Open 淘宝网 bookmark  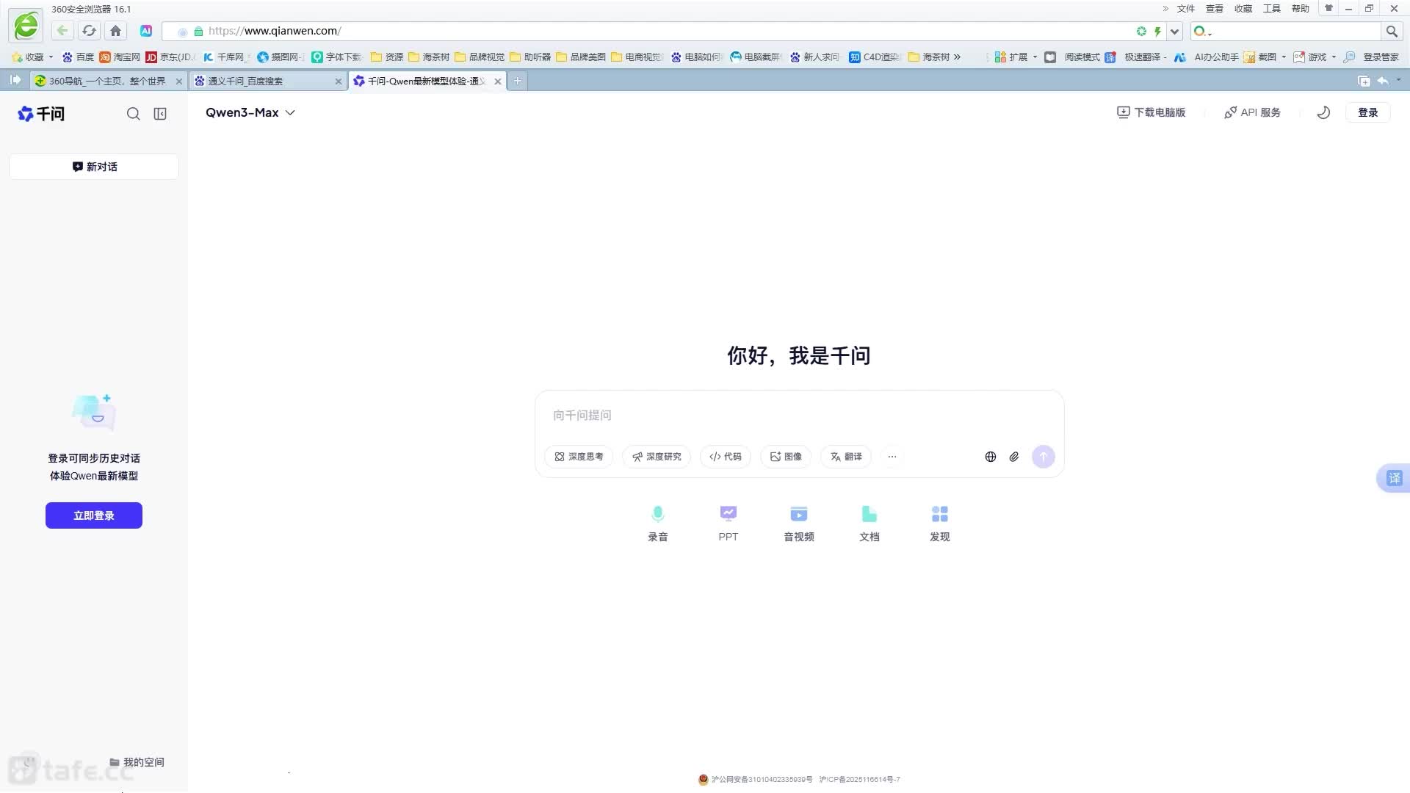click(x=120, y=57)
